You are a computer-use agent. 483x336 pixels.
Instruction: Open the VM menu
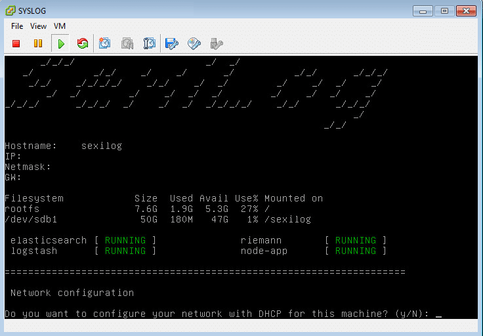pyautogui.click(x=60, y=26)
